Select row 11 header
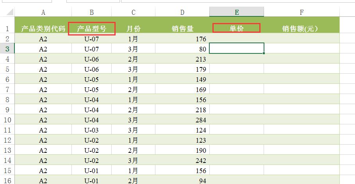This screenshot has width=355, height=184. pyautogui.click(x=7, y=130)
